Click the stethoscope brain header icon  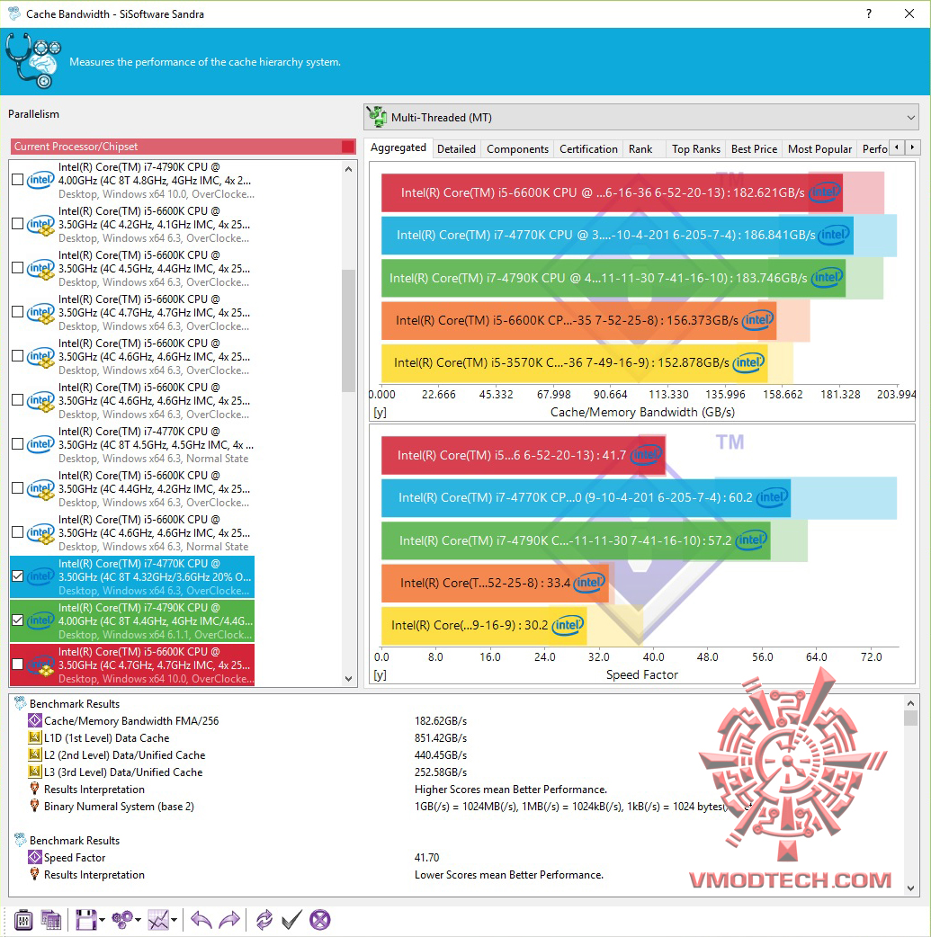[33, 61]
